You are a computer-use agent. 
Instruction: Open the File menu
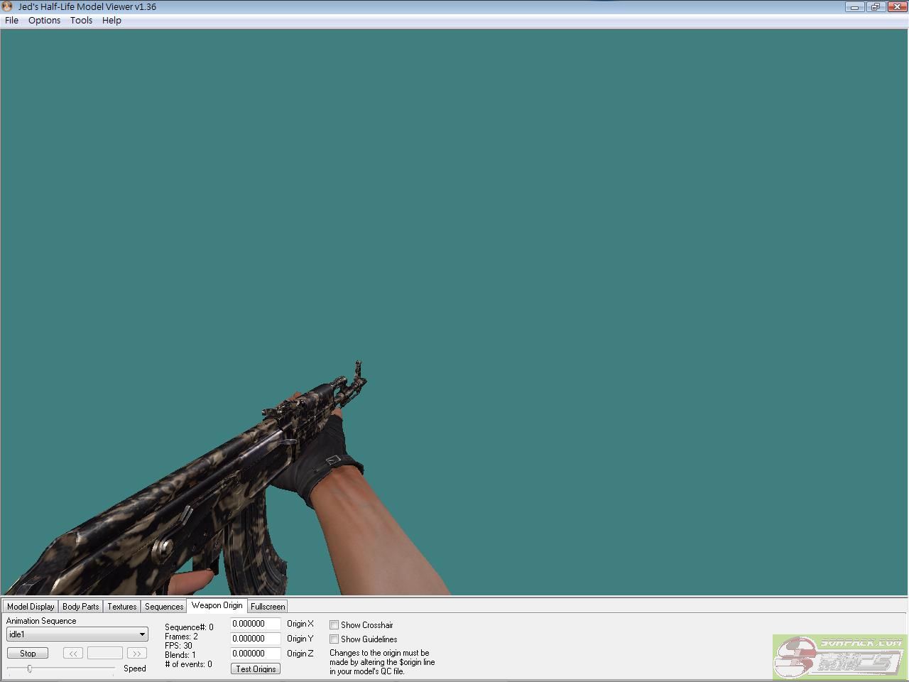(11, 20)
